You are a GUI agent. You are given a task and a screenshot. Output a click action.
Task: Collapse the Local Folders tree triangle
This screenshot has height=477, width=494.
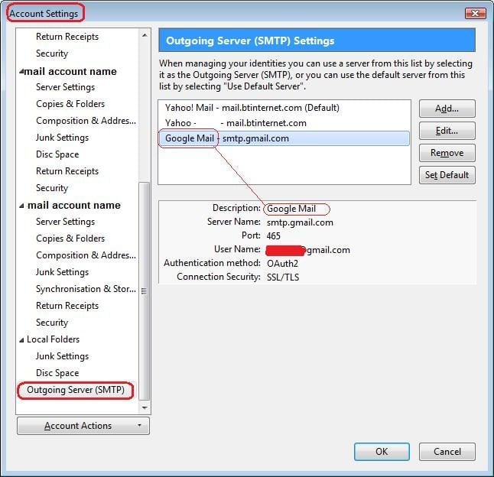(x=21, y=339)
